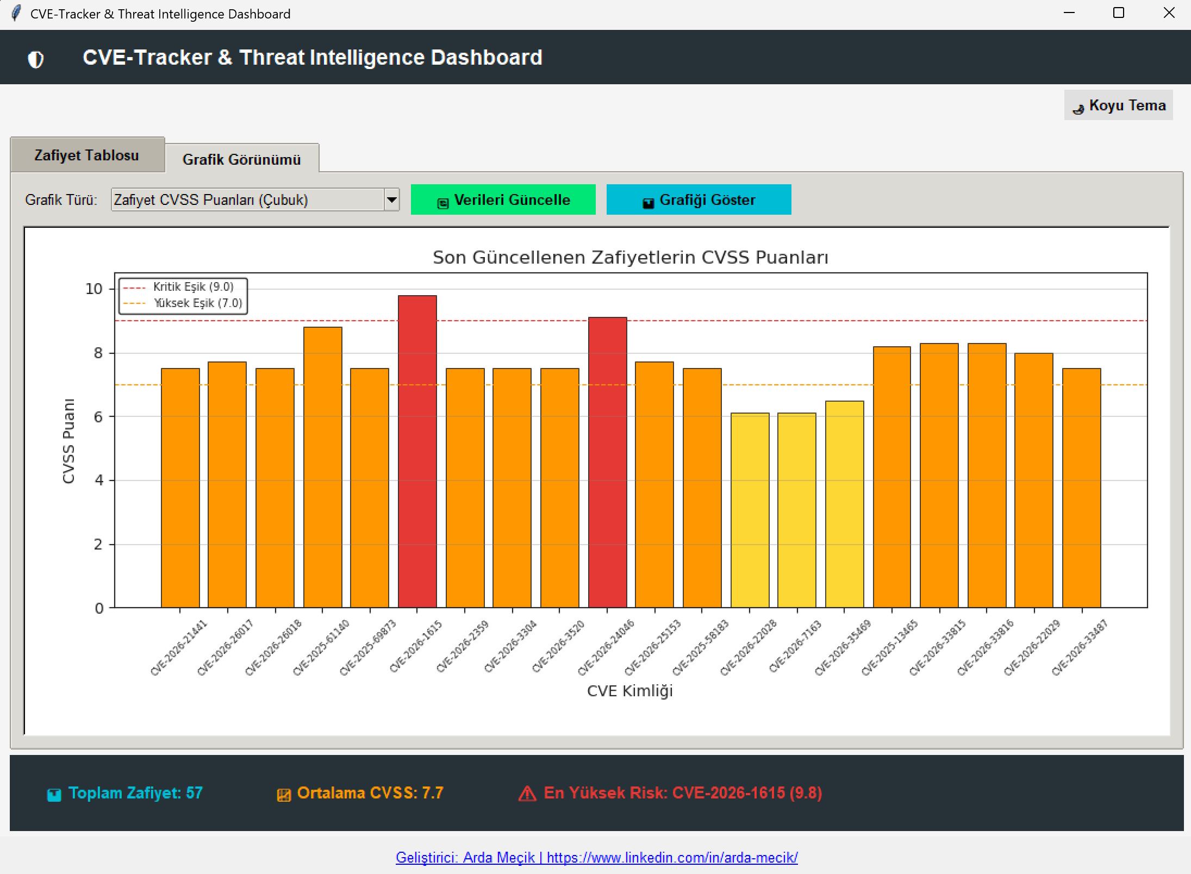Click the red CVE-2026-1615 bar

pos(417,451)
